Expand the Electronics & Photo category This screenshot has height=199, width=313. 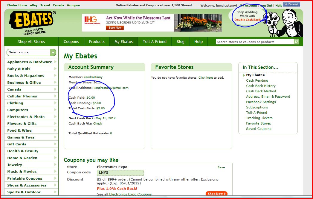pos(26,117)
